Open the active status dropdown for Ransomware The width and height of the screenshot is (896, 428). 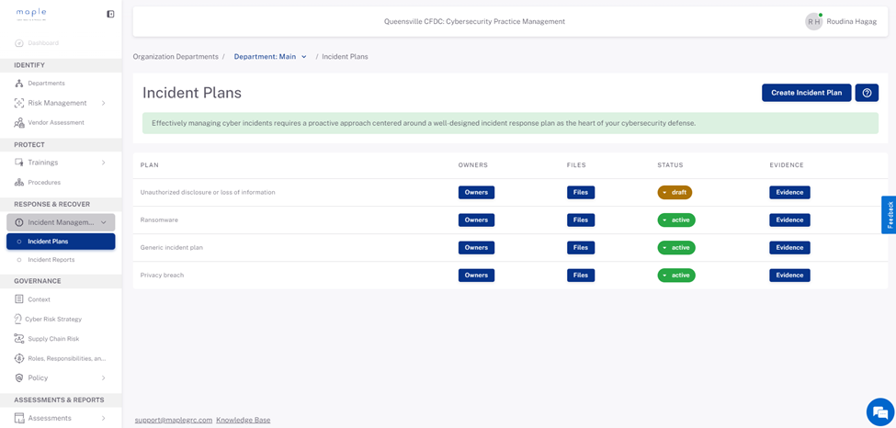(x=676, y=220)
